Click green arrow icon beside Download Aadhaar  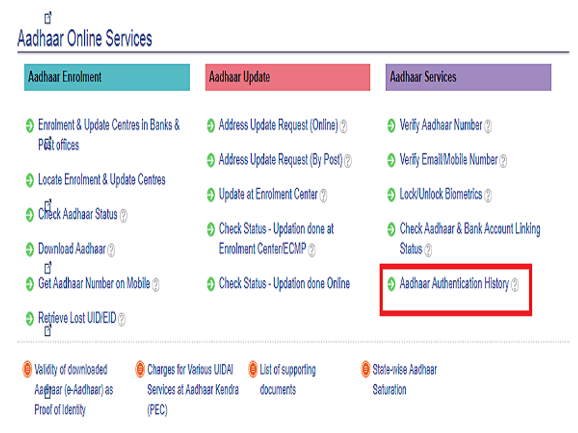click(x=30, y=250)
